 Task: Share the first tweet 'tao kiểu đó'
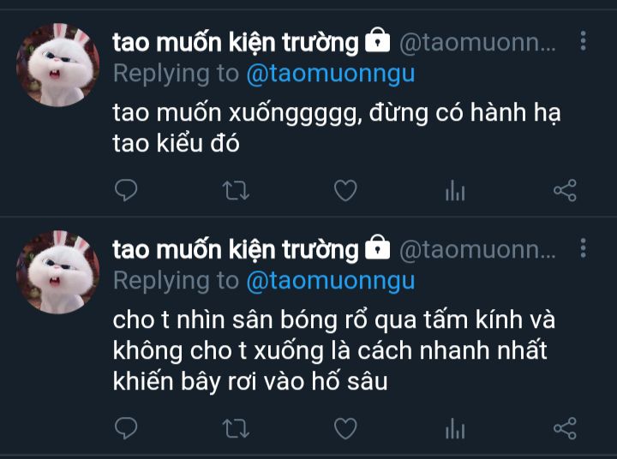pyautogui.click(x=565, y=190)
